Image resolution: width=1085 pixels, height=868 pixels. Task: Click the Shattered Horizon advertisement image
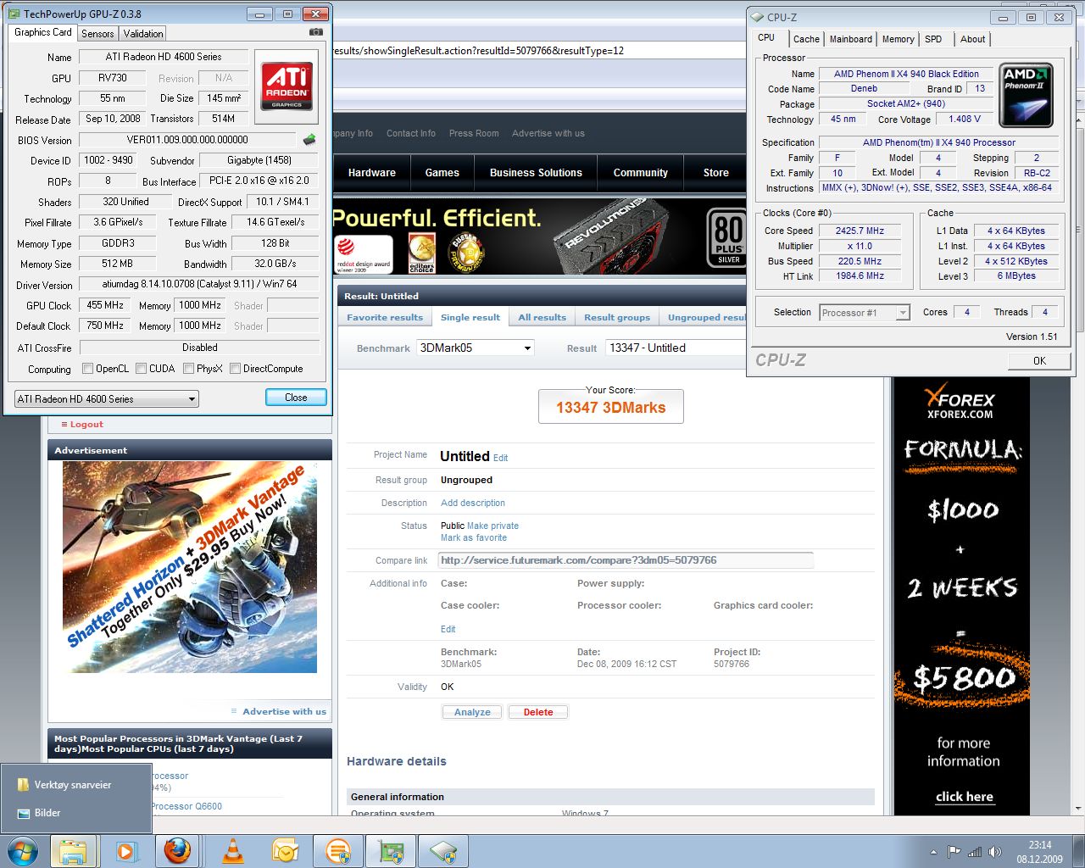tap(190, 567)
